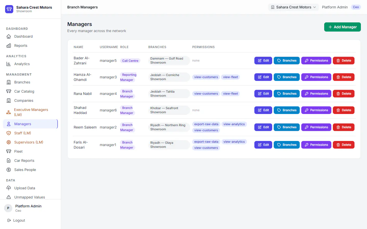Click the Analytics chart icon
Image resolution: width=367 pixels, height=229 pixels.
(x=9, y=64)
